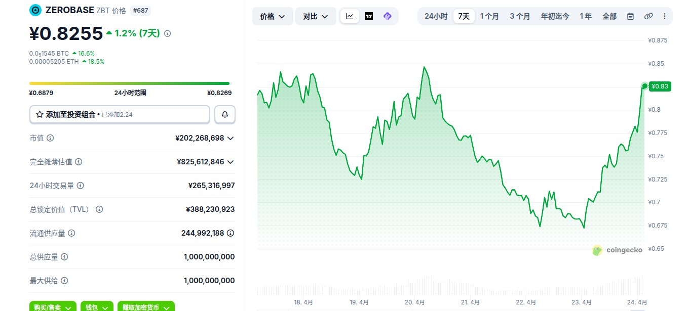Click the green end-point dot on chart line
The width and height of the screenshot is (689, 311).
(644, 86)
